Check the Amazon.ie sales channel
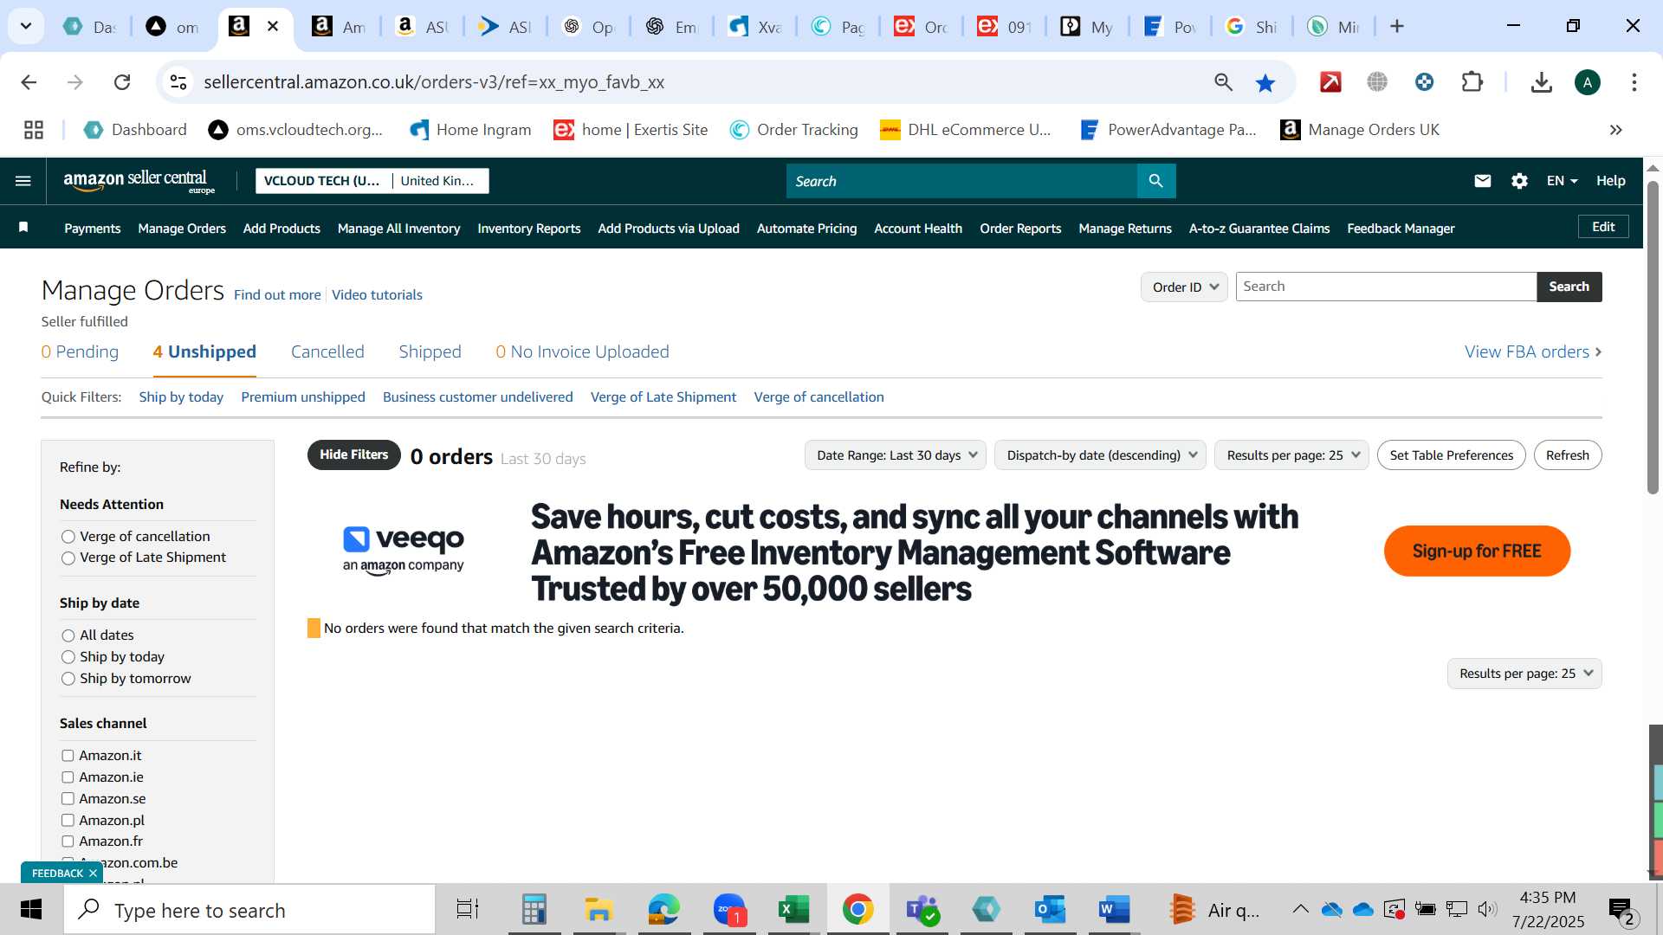 tap(68, 777)
